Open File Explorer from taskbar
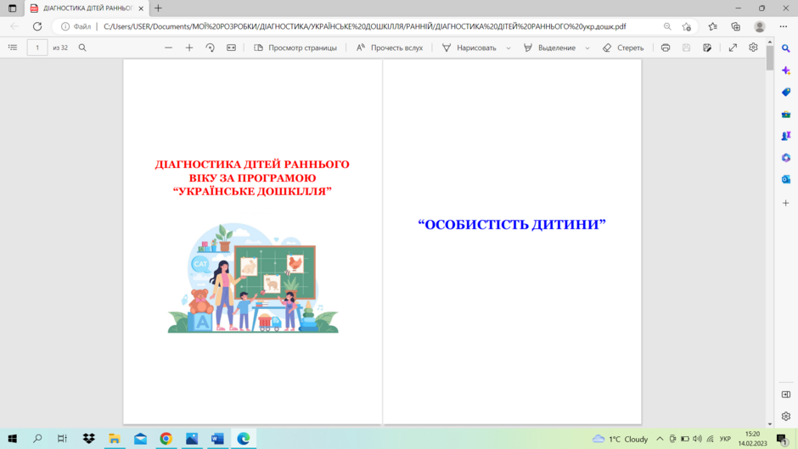 coord(115,438)
